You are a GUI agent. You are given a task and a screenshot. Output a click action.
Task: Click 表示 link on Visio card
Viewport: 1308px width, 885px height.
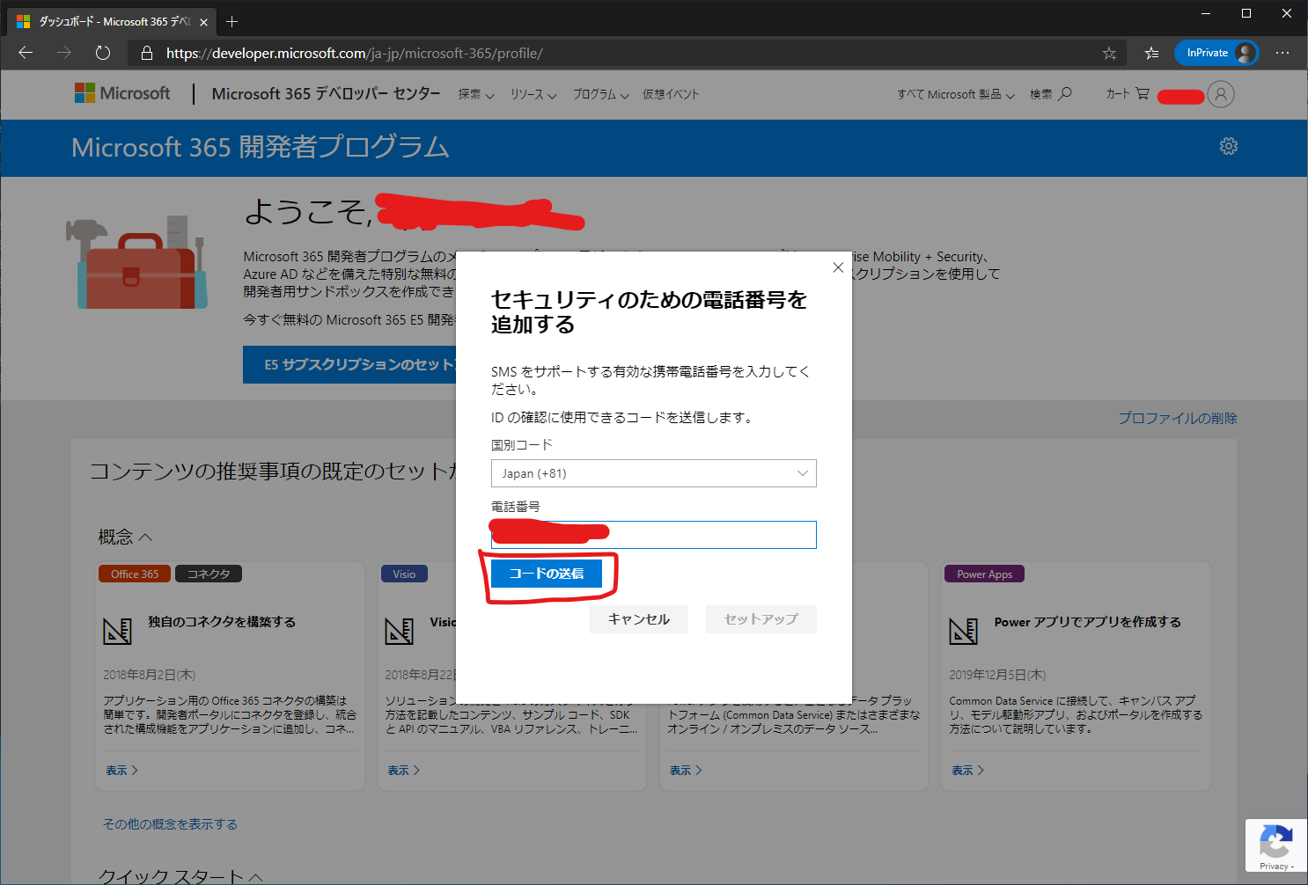(x=403, y=771)
